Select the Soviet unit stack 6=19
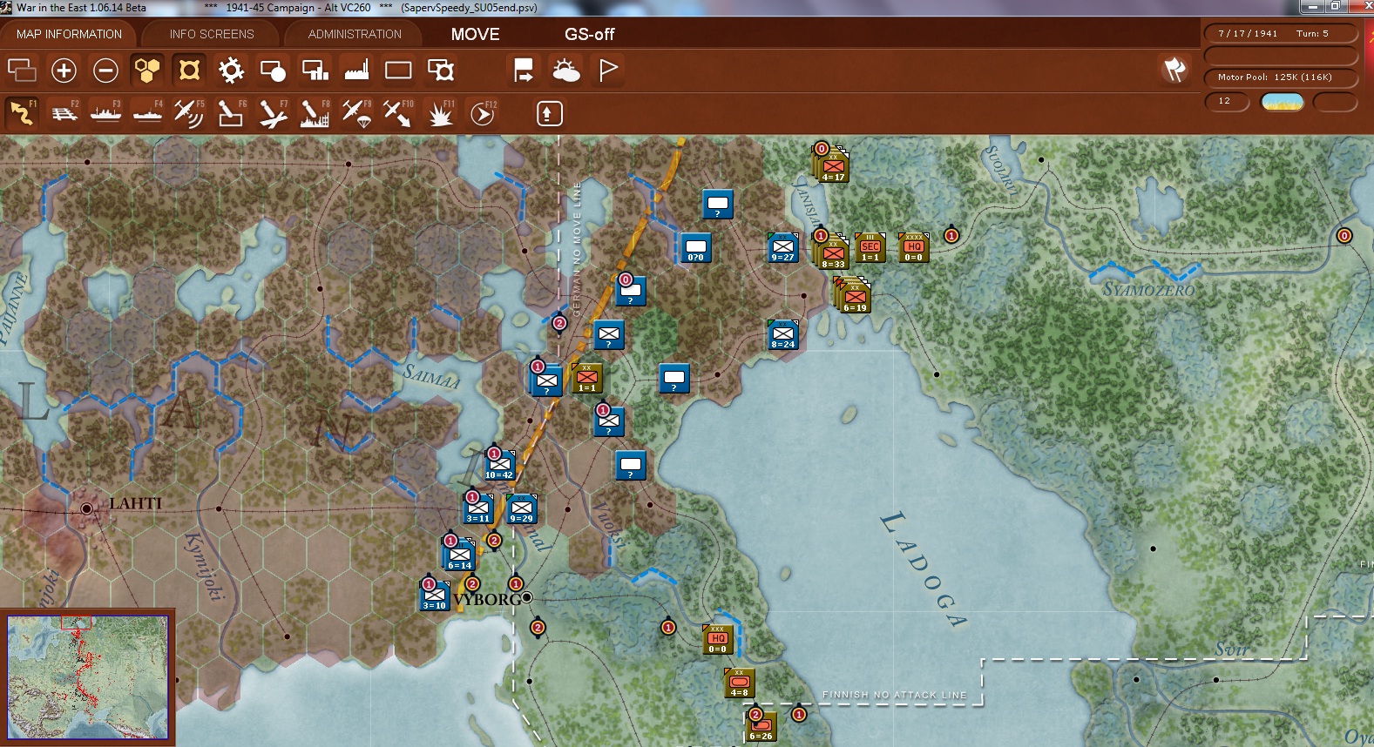The height and width of the screenshot is (747, 1374). [x=852, y=295]
